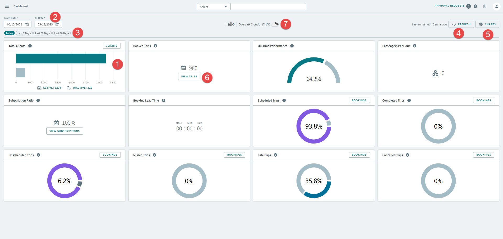Switch date range to Last 90 Days

(61, 33)
